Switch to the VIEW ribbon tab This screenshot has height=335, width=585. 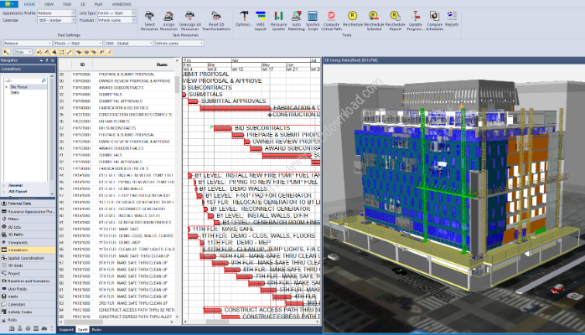pyautogui.click(x=49, y=4)
